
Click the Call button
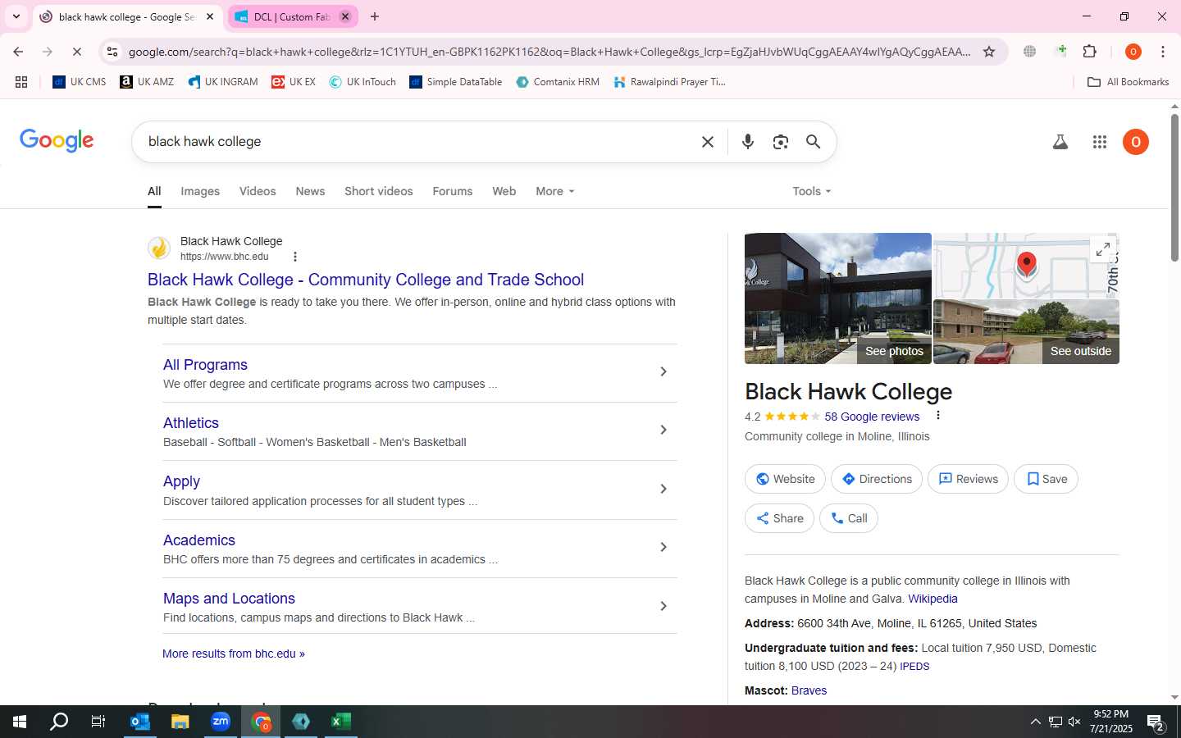pos(848,518)
